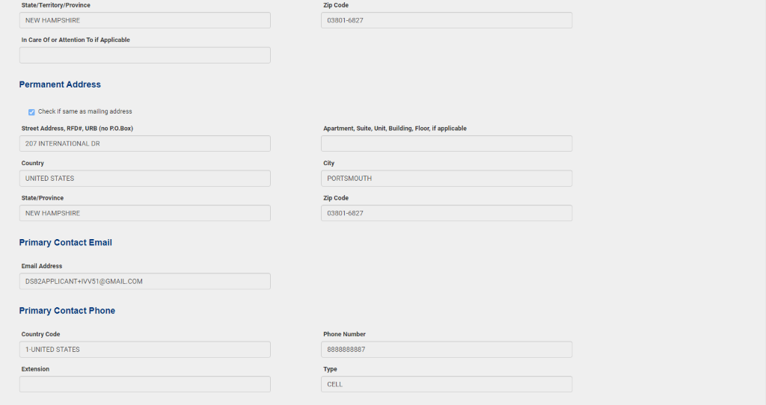Open the phone Type field showing CELL
This screenshot has width=766, height=405.
pos(447,384)
